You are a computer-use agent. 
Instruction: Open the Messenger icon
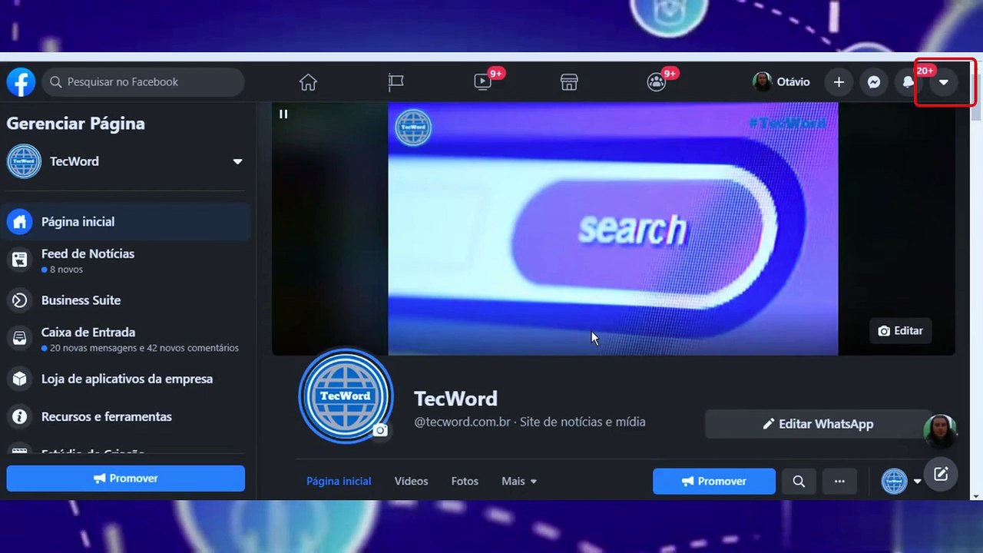[874, 82]
